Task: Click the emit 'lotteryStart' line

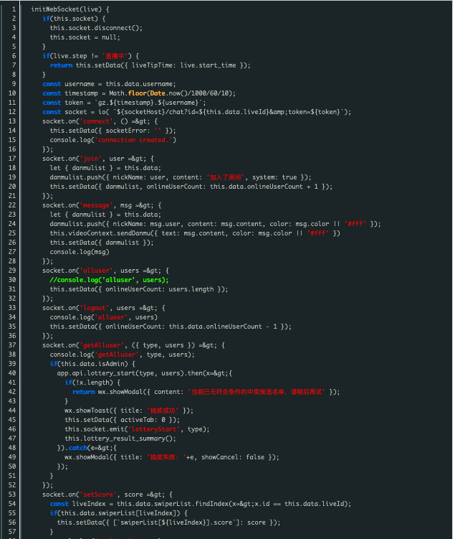Action: coord(138,429)
